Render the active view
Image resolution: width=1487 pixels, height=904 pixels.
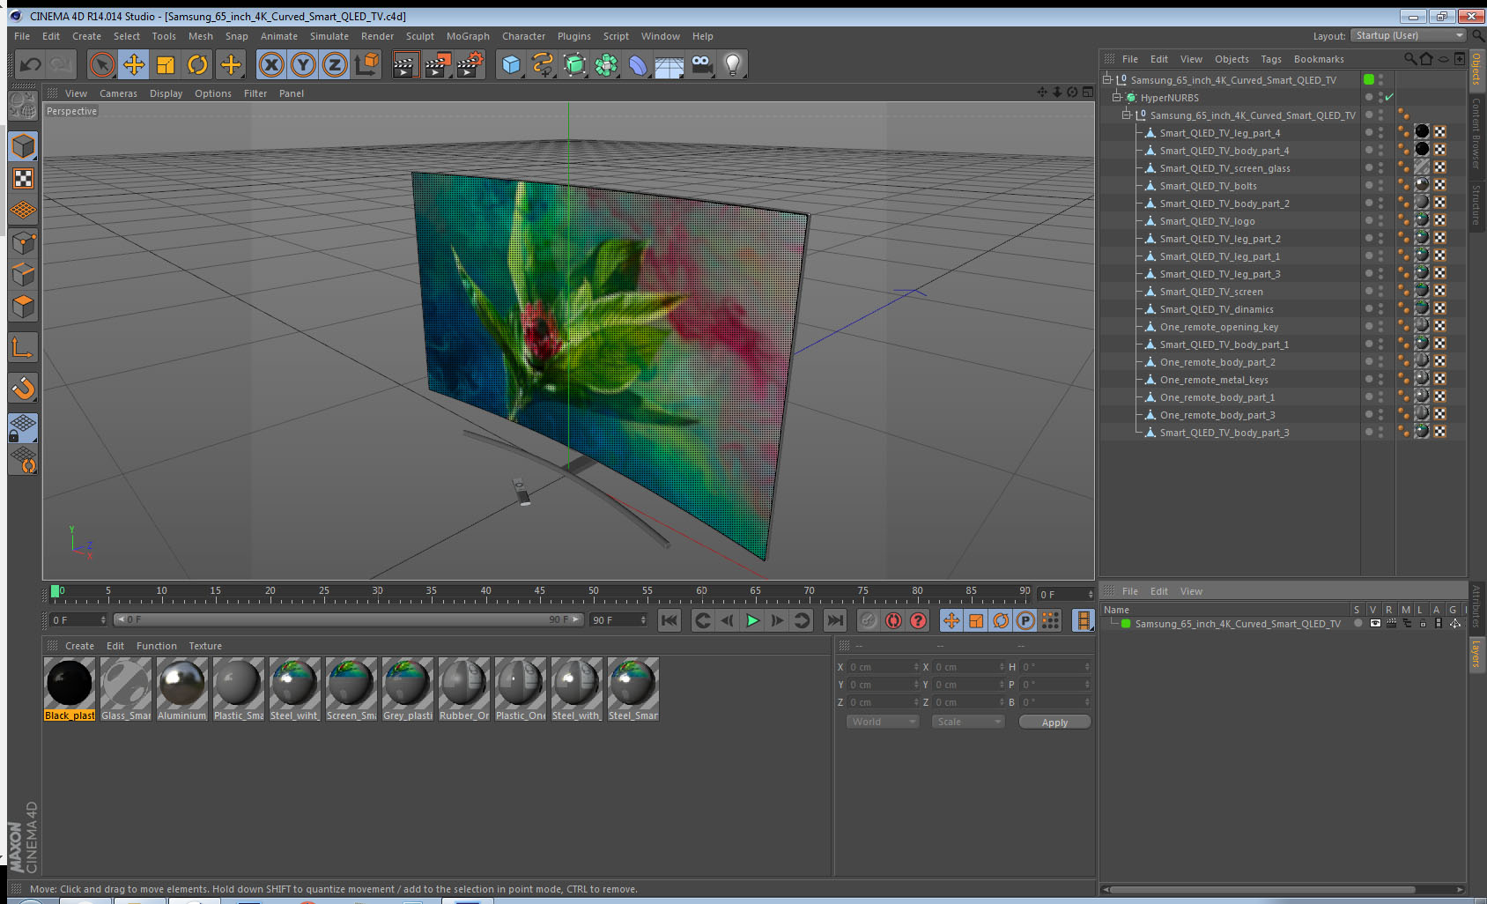click(x=405, y=64)
